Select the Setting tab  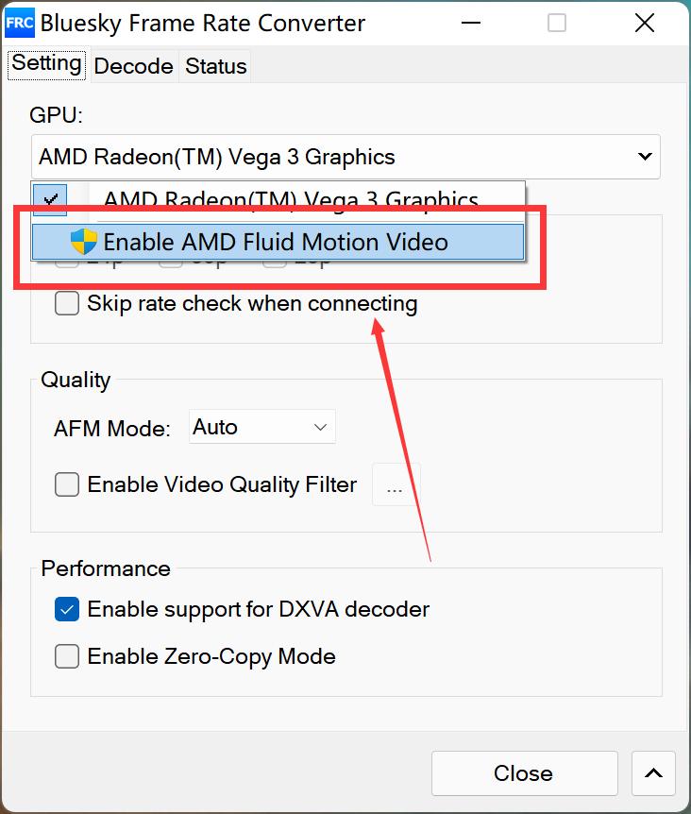tap(46, 63)
